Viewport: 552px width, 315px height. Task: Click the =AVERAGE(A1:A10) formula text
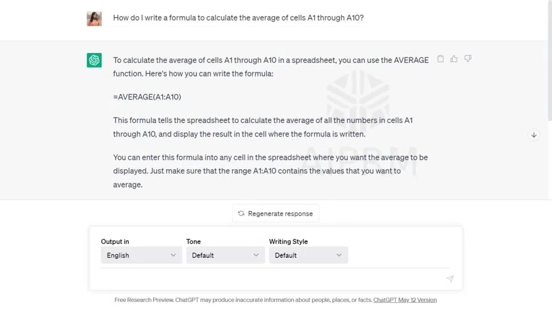[x=147, y=97]
